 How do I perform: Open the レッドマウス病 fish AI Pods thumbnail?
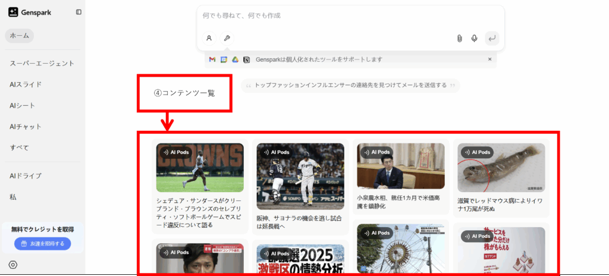(x=501, y=167)
